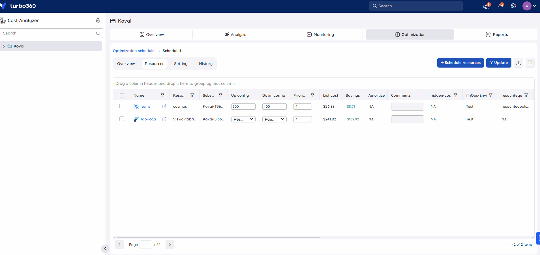Open the user avatar V menu
Image resolution: width=540 pixels, height=255 pixels.
pyautogui.click(x=527, y=6)
